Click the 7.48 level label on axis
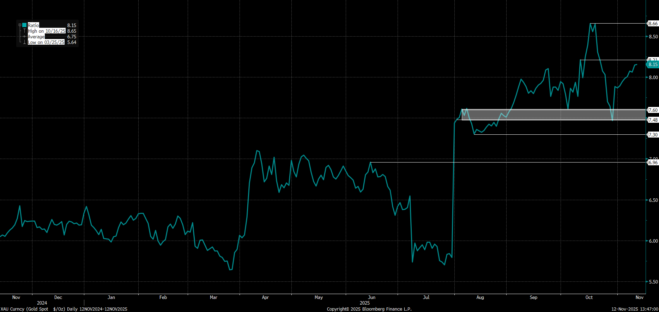 pos(653,120)
